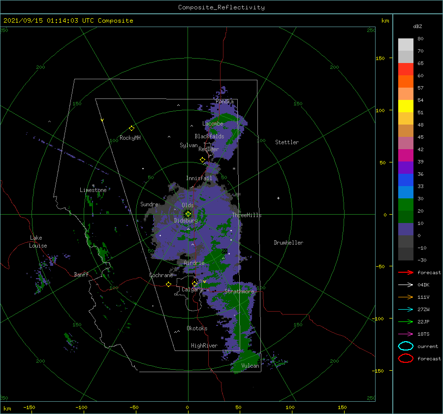Click the HighRiver label
Screen dimensions: 443x414
tap(204, 346)
